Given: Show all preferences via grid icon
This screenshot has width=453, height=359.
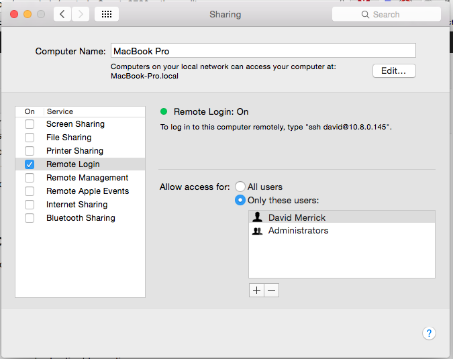Looking at the screenshot, I should pyautogui.click(x=107, y=14).
